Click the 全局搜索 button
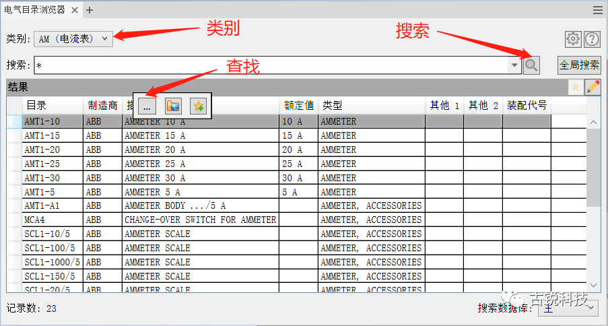 click(579, 65)
